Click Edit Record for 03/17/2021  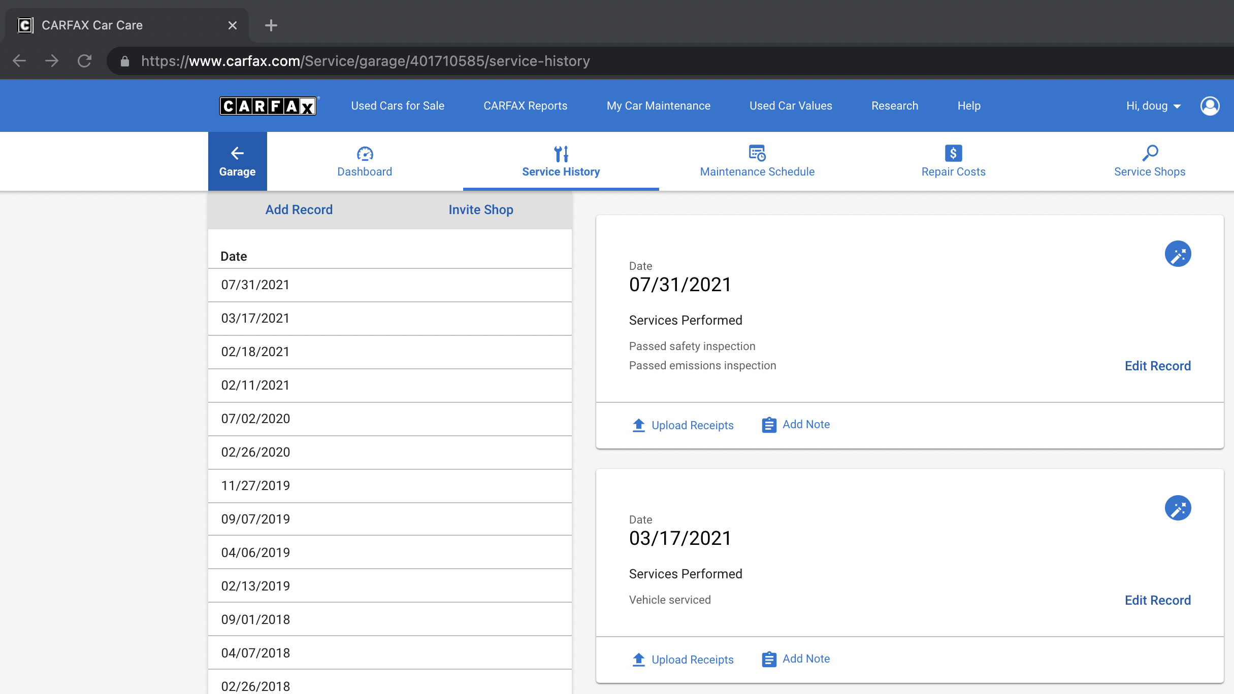[x=1157, y=600]
